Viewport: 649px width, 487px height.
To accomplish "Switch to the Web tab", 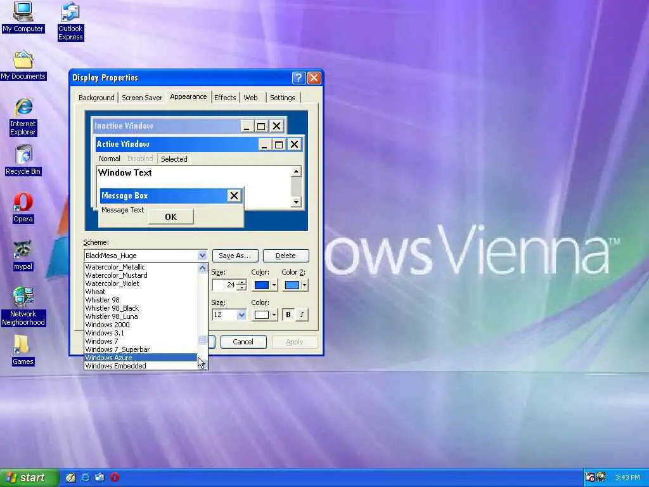I will 250,98.
